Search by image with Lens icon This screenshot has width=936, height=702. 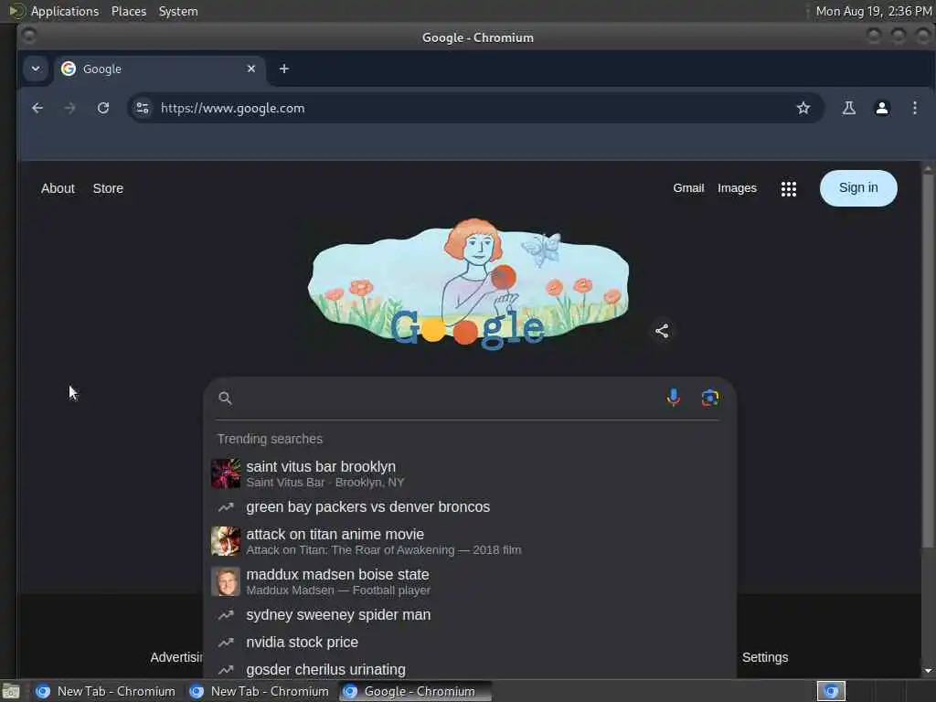[x=710, y=398]
